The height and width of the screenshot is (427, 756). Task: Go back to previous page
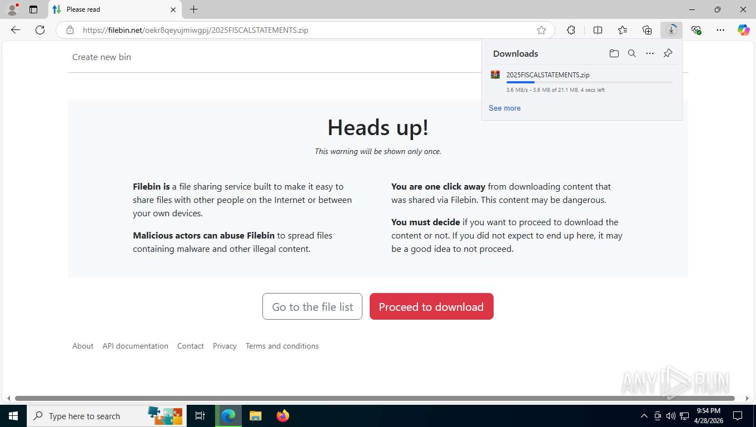click(x=16, y=30)
